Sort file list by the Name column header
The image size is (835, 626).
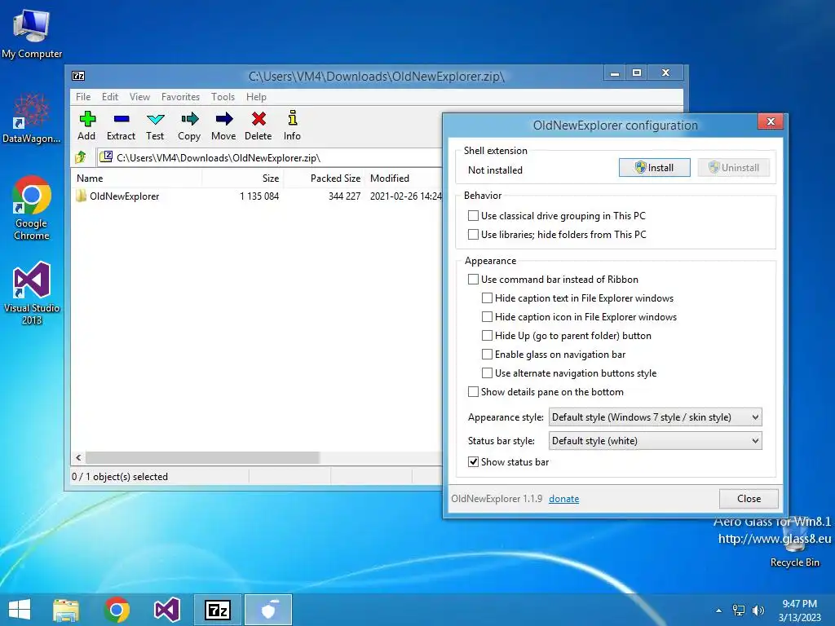point(136,179)
